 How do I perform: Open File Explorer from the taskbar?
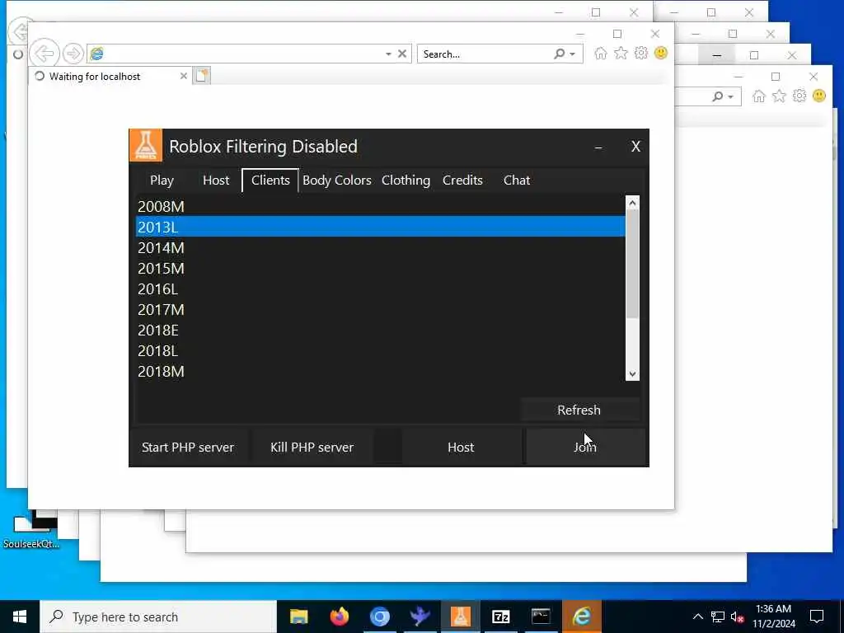(298, 617)
